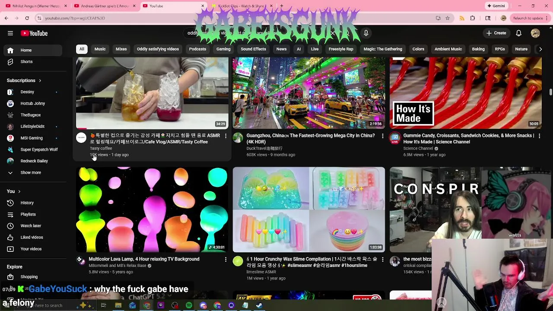Select the Freestyle Rap chip
553x311 pixels.
(341, 49)
